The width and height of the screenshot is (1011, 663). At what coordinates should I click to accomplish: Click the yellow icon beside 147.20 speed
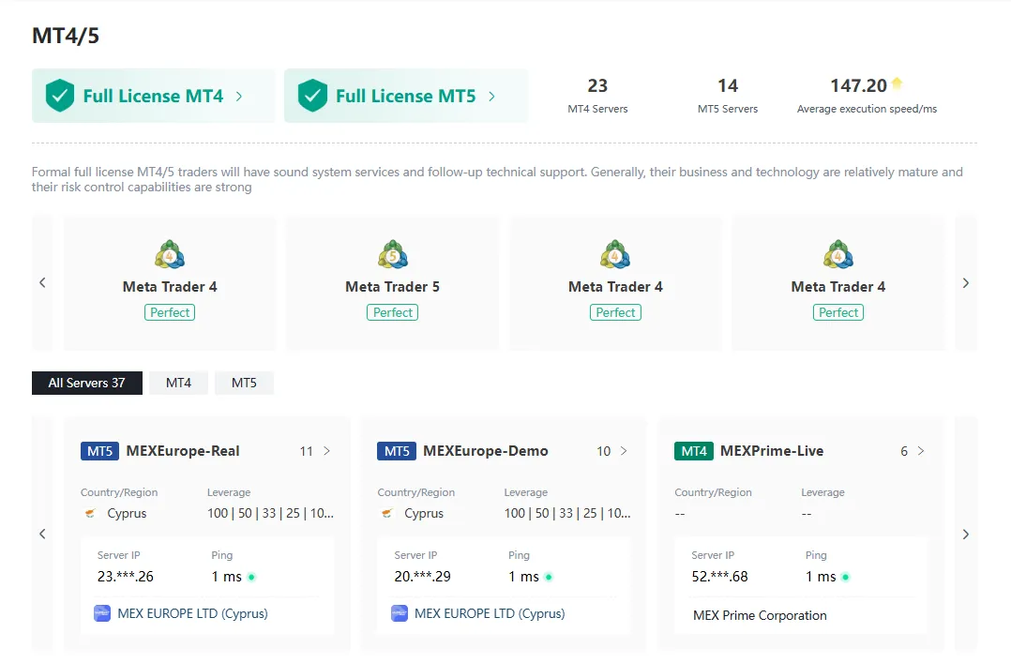click(897, 83)
